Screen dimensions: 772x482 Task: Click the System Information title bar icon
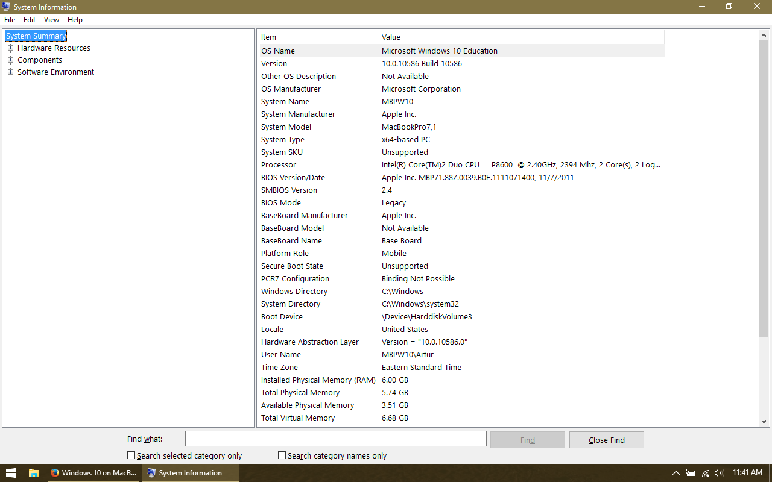(x=7, y=7)
